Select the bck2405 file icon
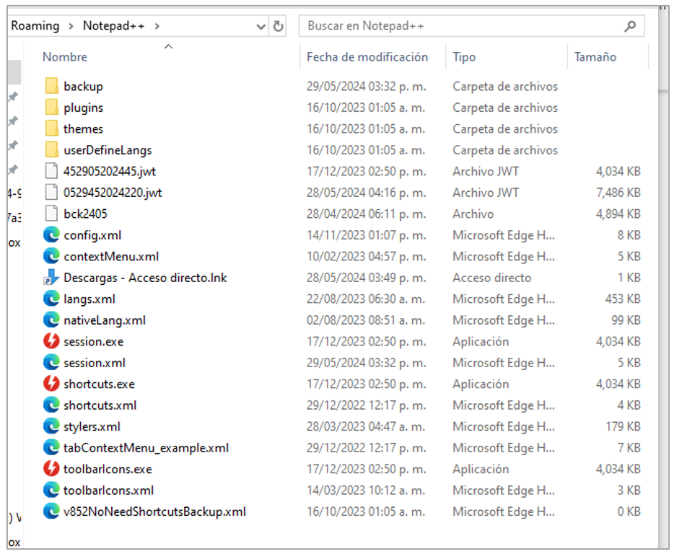This screenshot has width=674, height=554. (x=51, y=214)
